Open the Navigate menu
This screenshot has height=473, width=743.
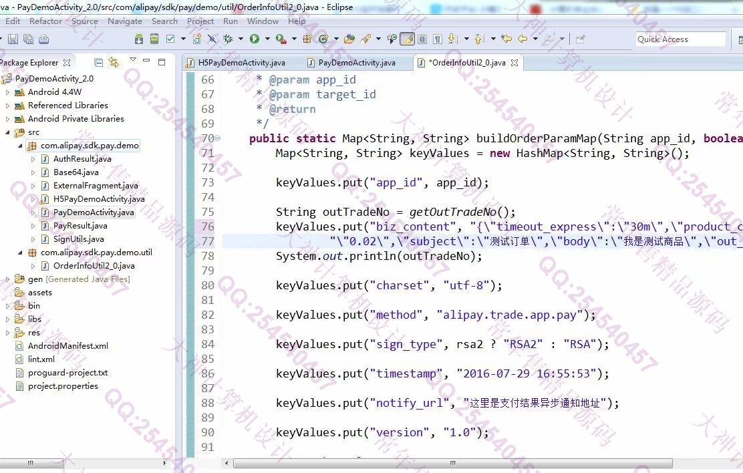125,21
